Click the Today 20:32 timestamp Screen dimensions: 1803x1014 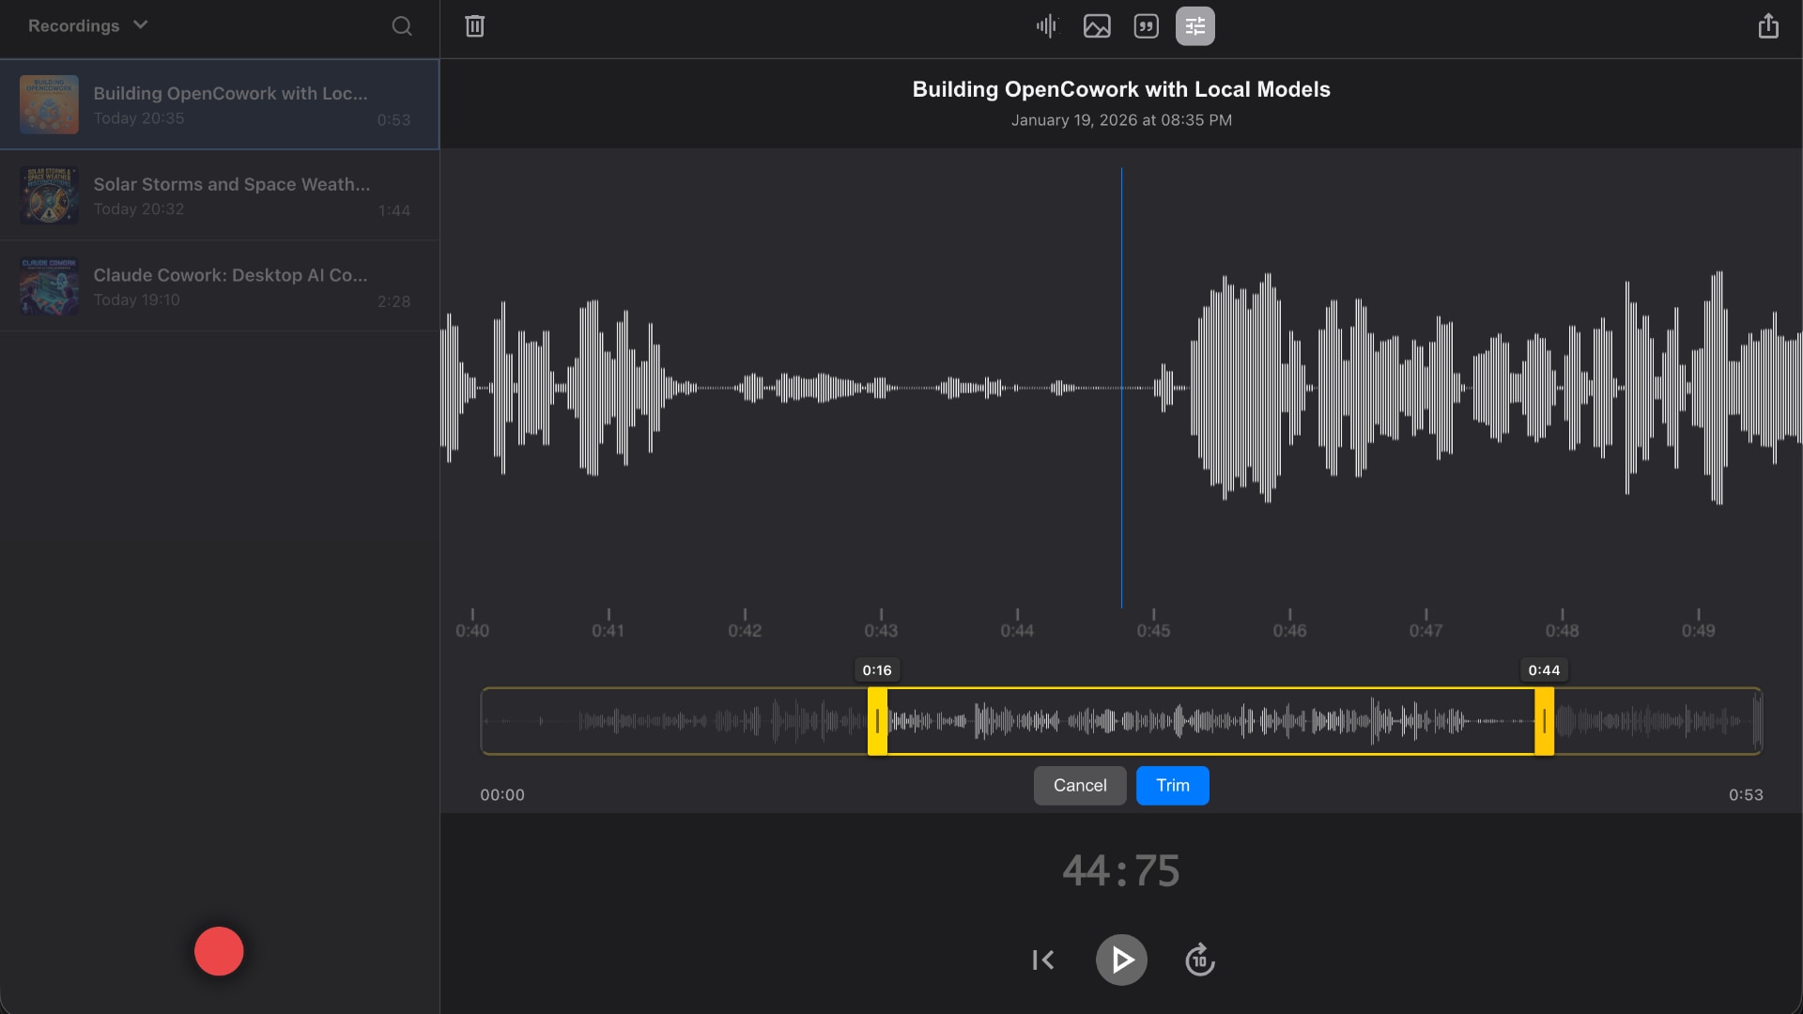point(138,208)
